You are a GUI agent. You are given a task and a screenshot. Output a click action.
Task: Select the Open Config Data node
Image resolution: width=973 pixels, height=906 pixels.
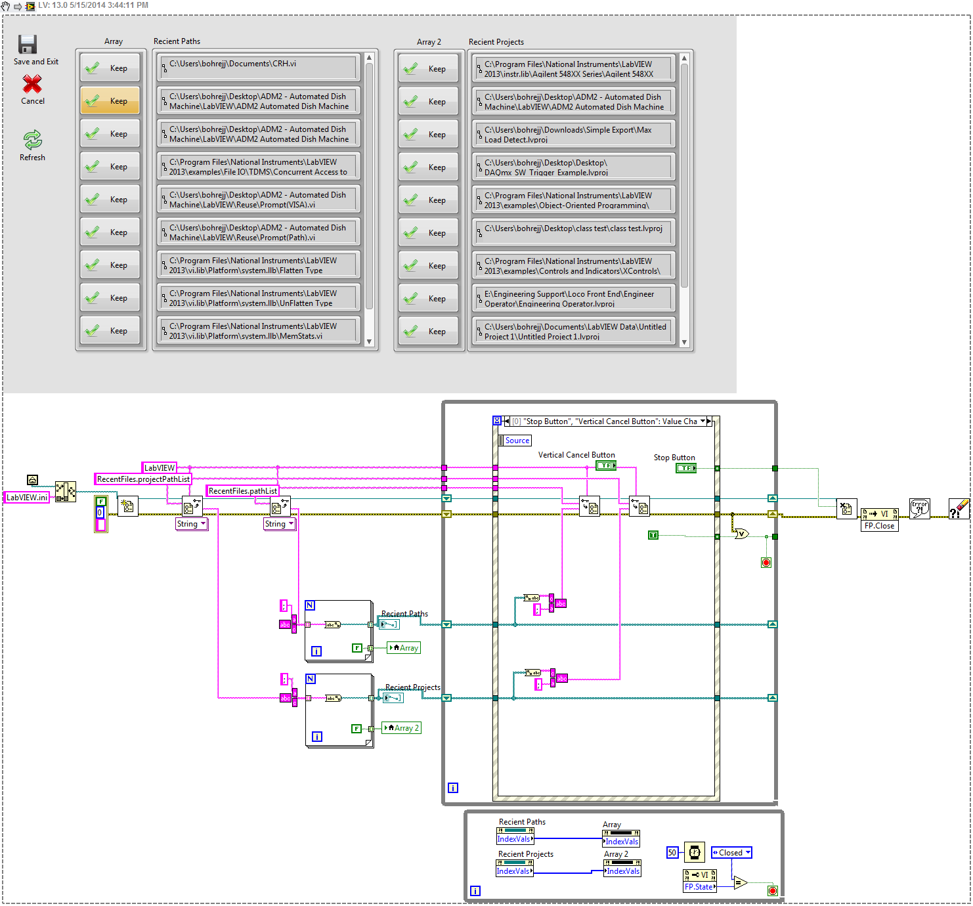pyautogui.click(x=127, y=506)
